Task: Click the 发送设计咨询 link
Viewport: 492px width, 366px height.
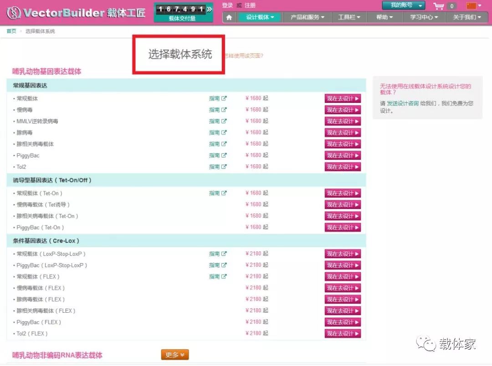Action: click(x=403, y=103)
